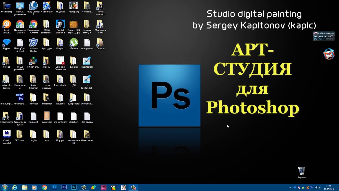Screen dimensions: 339x191
Task: Select the Для работы folder shortcut
Action: click(x=74, y=99)
